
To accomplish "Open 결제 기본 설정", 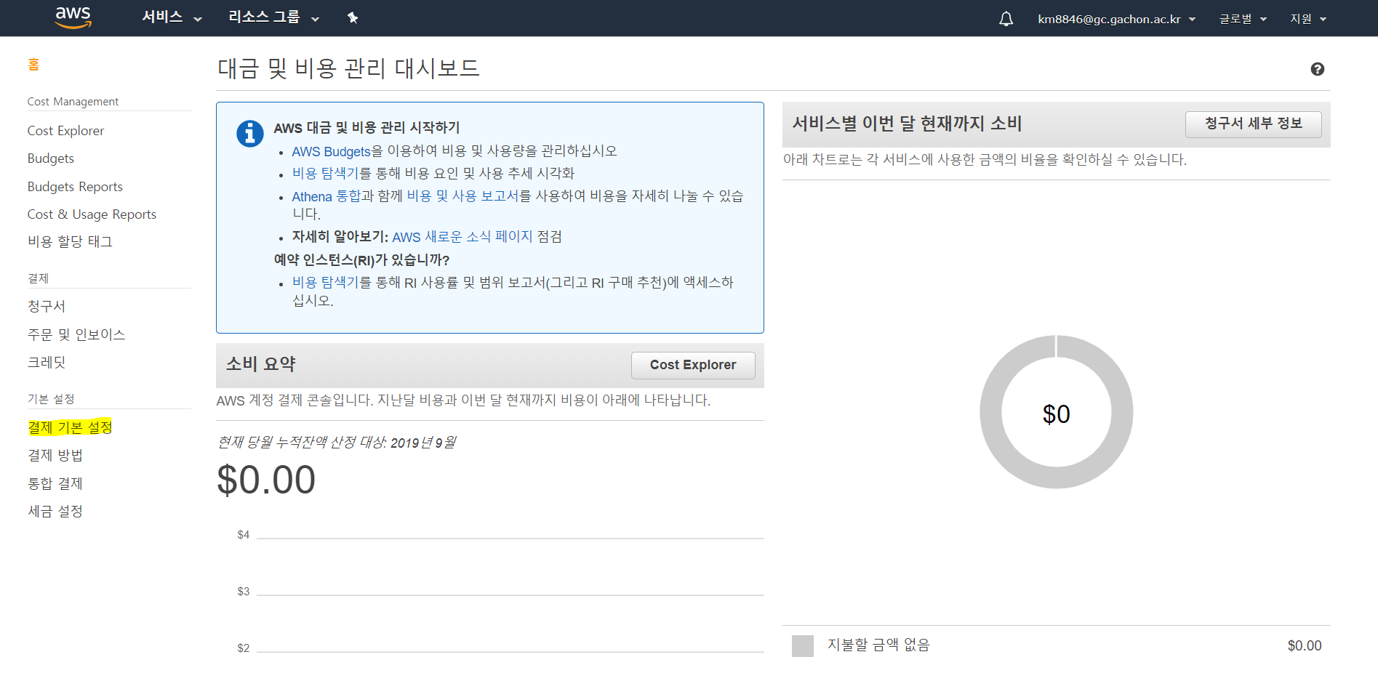I will tap(70, 427).
